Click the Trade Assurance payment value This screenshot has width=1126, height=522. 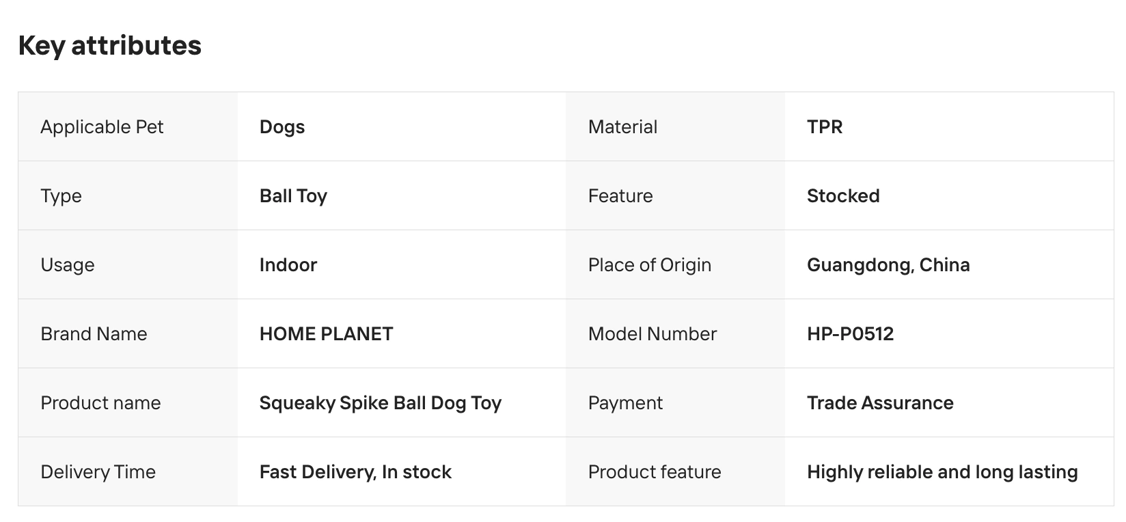879,403
